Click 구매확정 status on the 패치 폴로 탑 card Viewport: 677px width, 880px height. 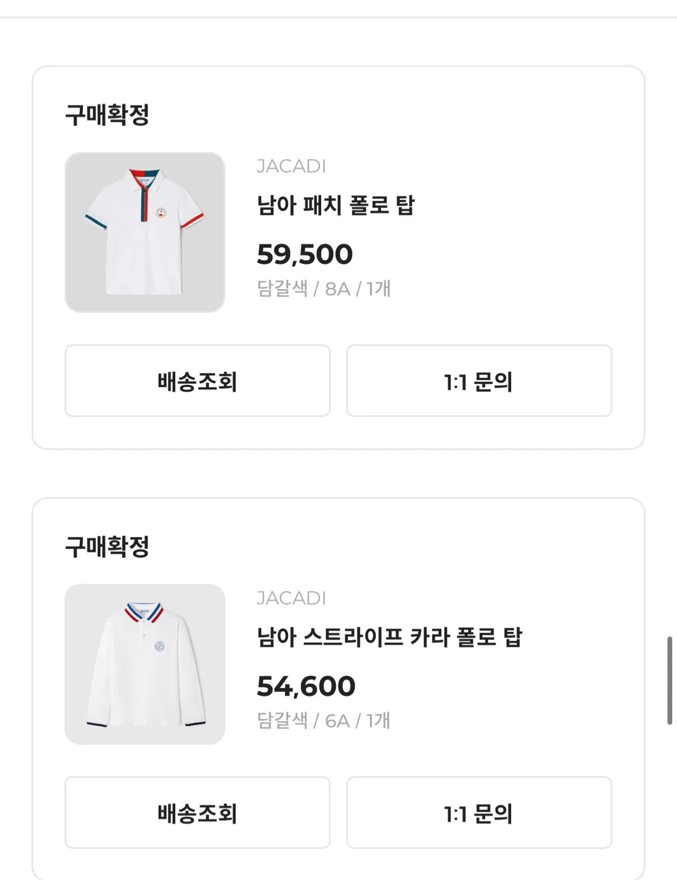(x=107, y=115)
